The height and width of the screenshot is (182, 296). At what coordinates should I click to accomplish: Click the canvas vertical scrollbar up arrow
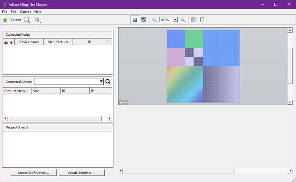pyautogui.click(x=290, y=30)
